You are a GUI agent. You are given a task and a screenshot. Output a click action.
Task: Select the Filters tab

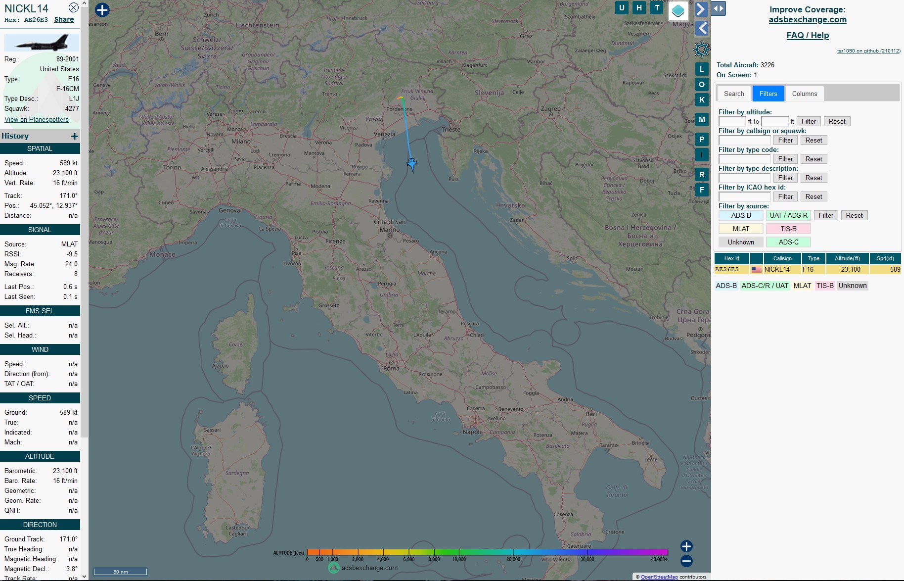point(768,94)
